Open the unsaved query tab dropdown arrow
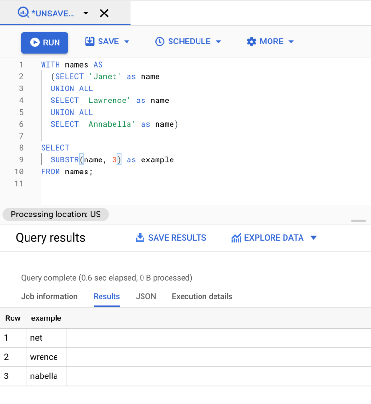This screenshot has width=371, height=404. 86,13
